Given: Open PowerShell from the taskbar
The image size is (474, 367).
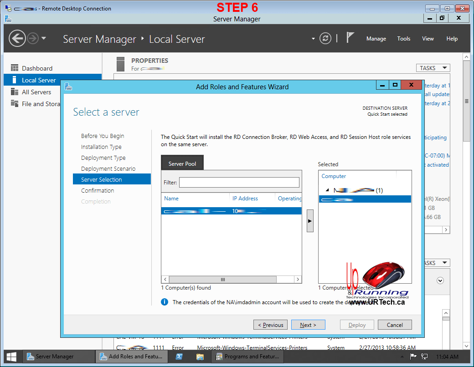Looking at the screenshot, I should (180, 357).
